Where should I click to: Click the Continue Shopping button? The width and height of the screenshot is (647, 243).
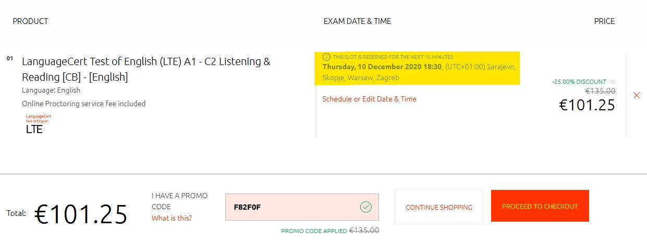click(439, 207)
